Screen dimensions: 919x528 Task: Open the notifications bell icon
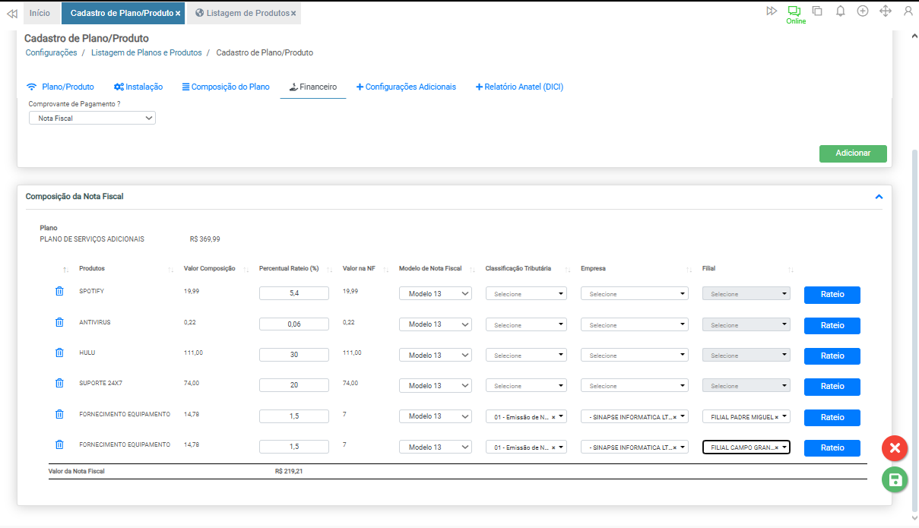pos(840,11)
